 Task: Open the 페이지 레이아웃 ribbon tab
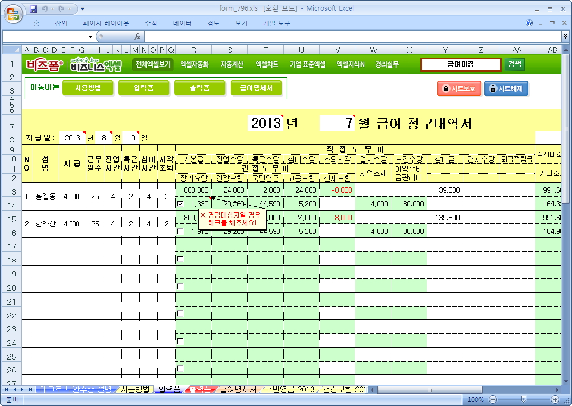(x=106, y=23)
